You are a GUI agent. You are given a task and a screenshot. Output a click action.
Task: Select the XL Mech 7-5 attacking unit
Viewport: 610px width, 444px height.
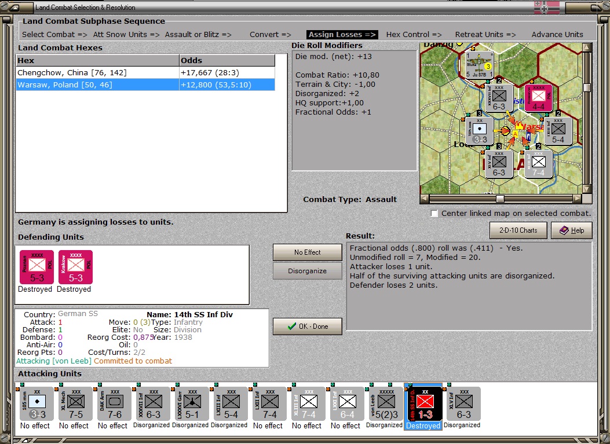(x=75, y=404)
